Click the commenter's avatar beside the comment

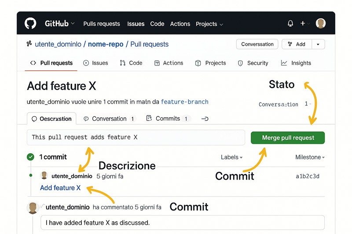pyautogui.click(x=33, y=208)
